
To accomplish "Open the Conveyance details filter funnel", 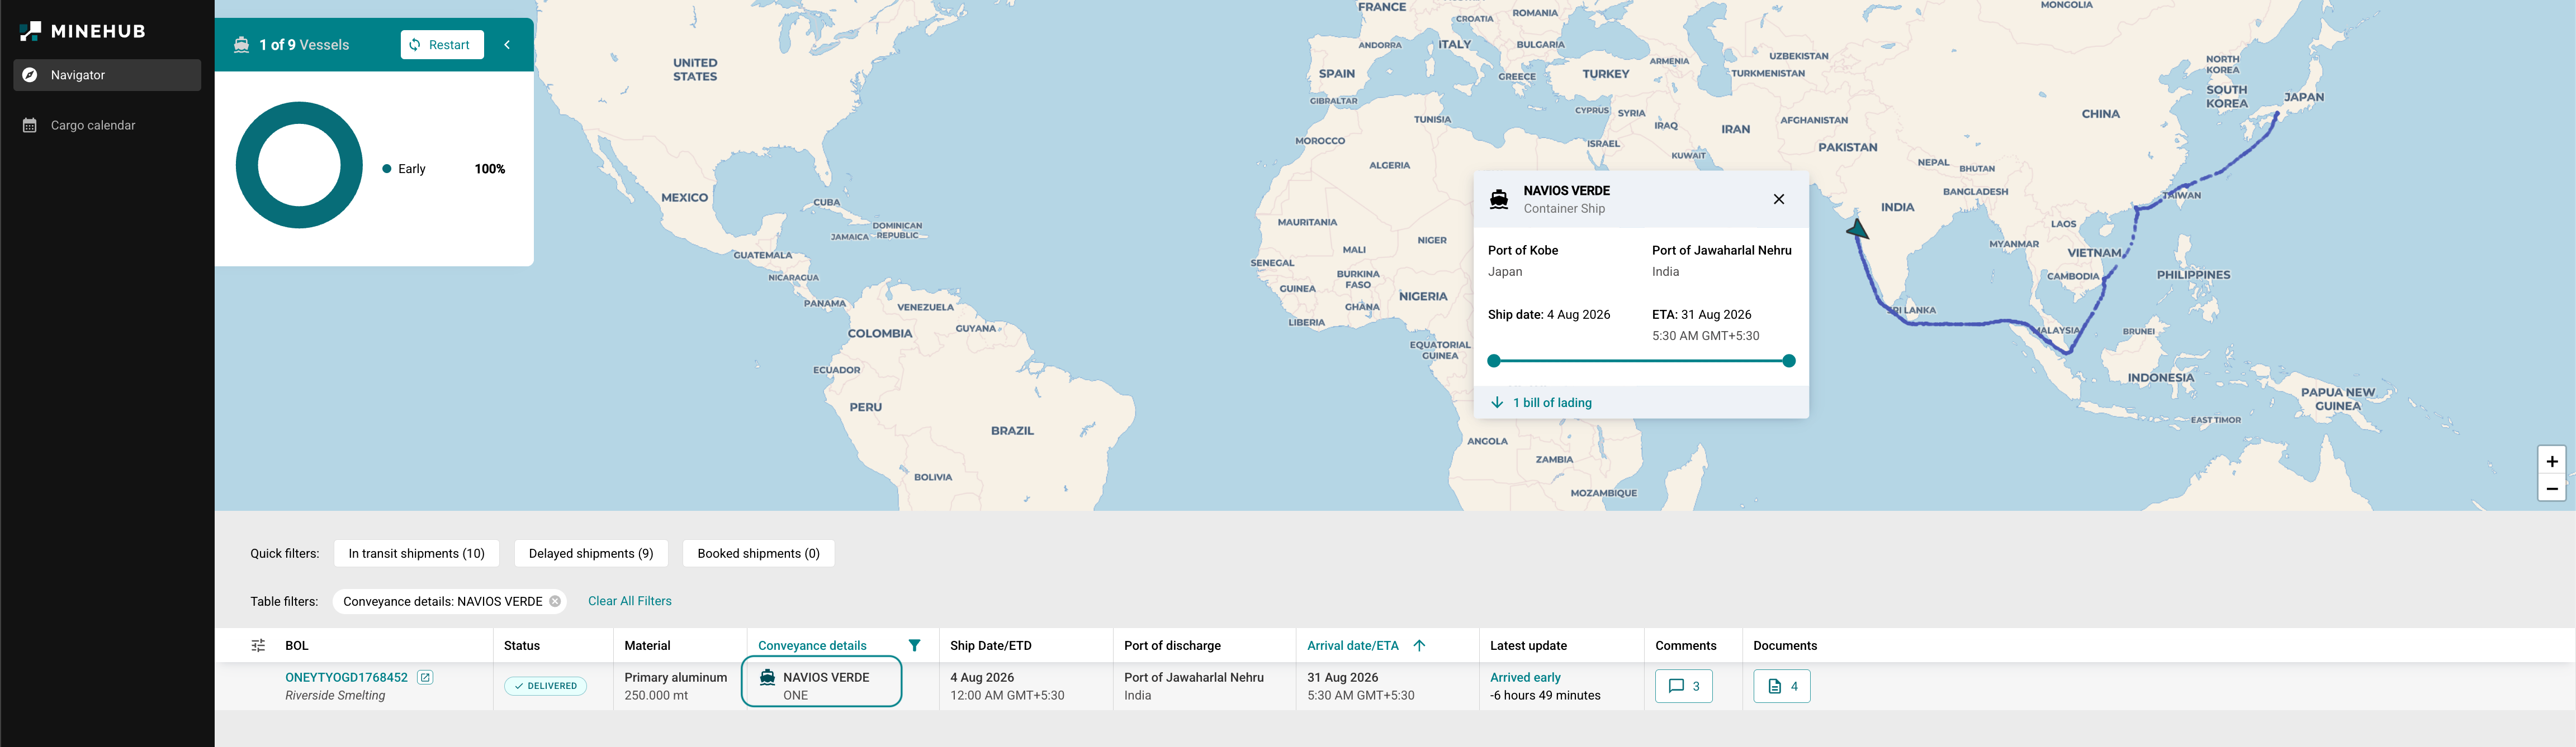I will click(914, 646).
